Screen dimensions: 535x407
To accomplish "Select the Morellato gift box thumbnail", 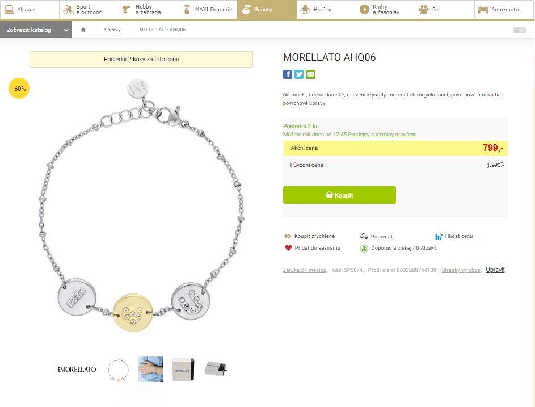I will (183, 369).
